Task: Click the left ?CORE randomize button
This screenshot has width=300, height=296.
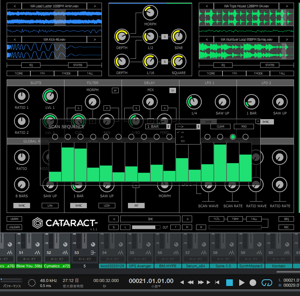Action: click(19, 73)
